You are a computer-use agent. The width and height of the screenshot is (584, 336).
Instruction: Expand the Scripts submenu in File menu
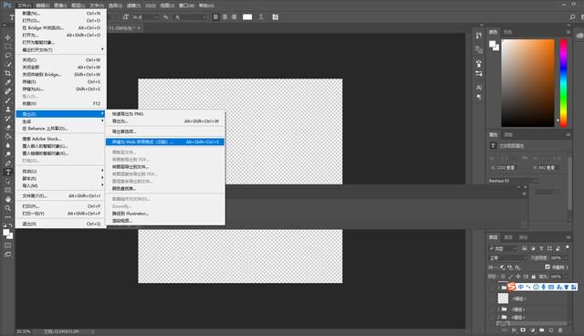coord(61,178)
